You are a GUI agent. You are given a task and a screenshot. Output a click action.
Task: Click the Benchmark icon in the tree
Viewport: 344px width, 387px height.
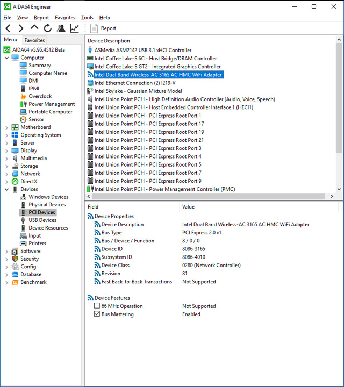[15, 282]
